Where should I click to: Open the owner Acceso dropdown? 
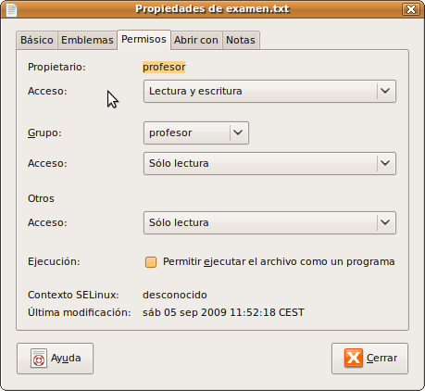coord(269,91)
